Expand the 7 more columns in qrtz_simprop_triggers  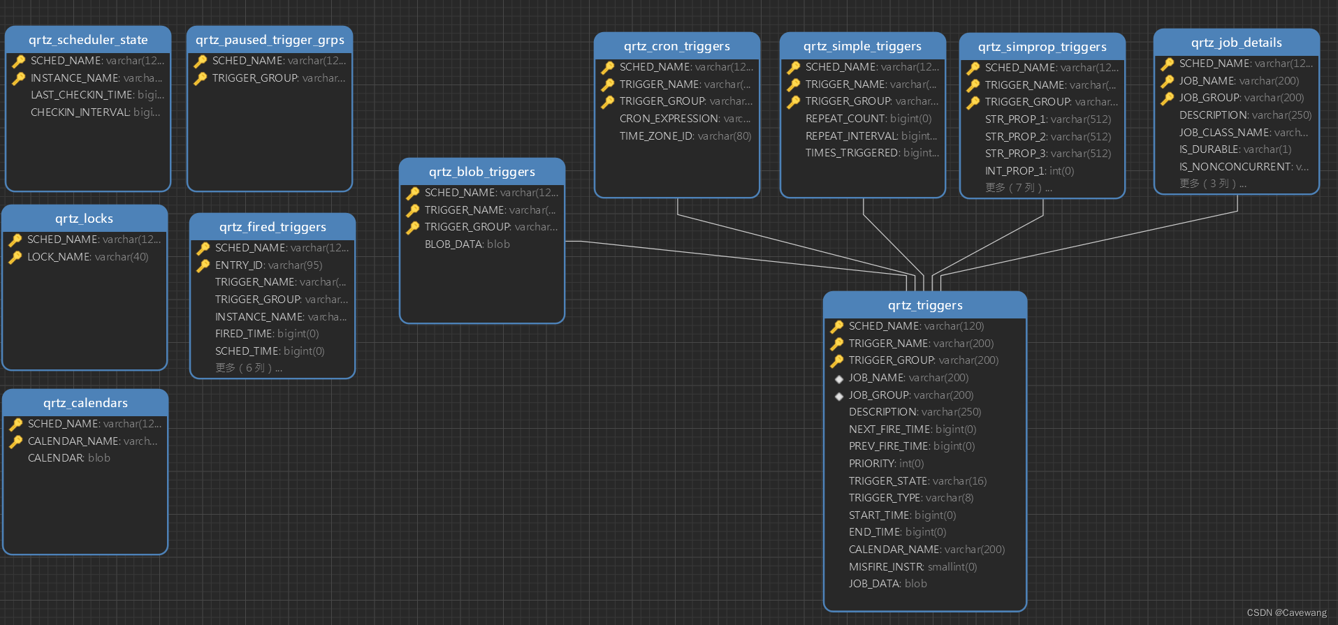[1018, 188]
